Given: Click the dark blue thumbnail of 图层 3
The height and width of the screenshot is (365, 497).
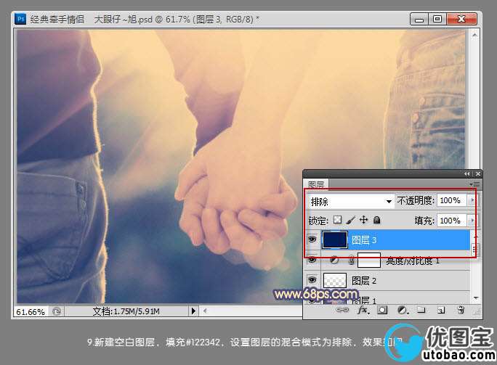Looking at the screenshot, I should pyautogui.click(x=335, y=239).
